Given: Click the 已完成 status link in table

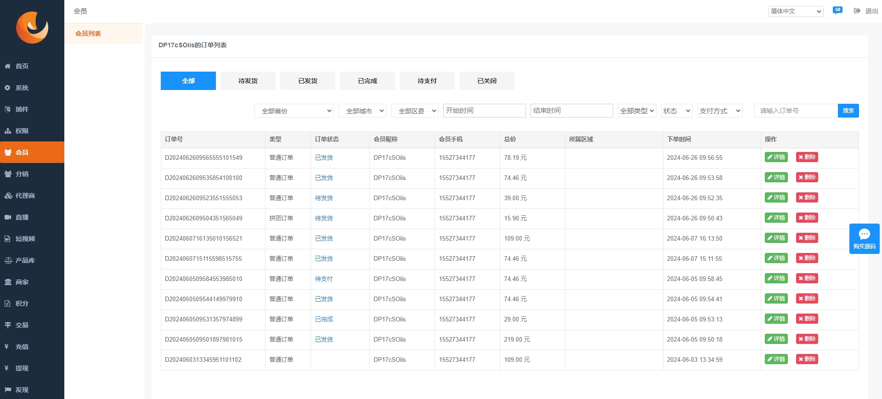Looking at the screenshot, I should point(324,319).
